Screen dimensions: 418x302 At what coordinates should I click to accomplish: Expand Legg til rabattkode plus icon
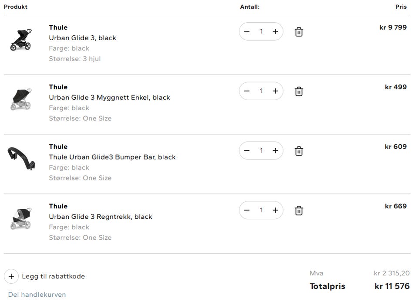[x=11, y=276]
